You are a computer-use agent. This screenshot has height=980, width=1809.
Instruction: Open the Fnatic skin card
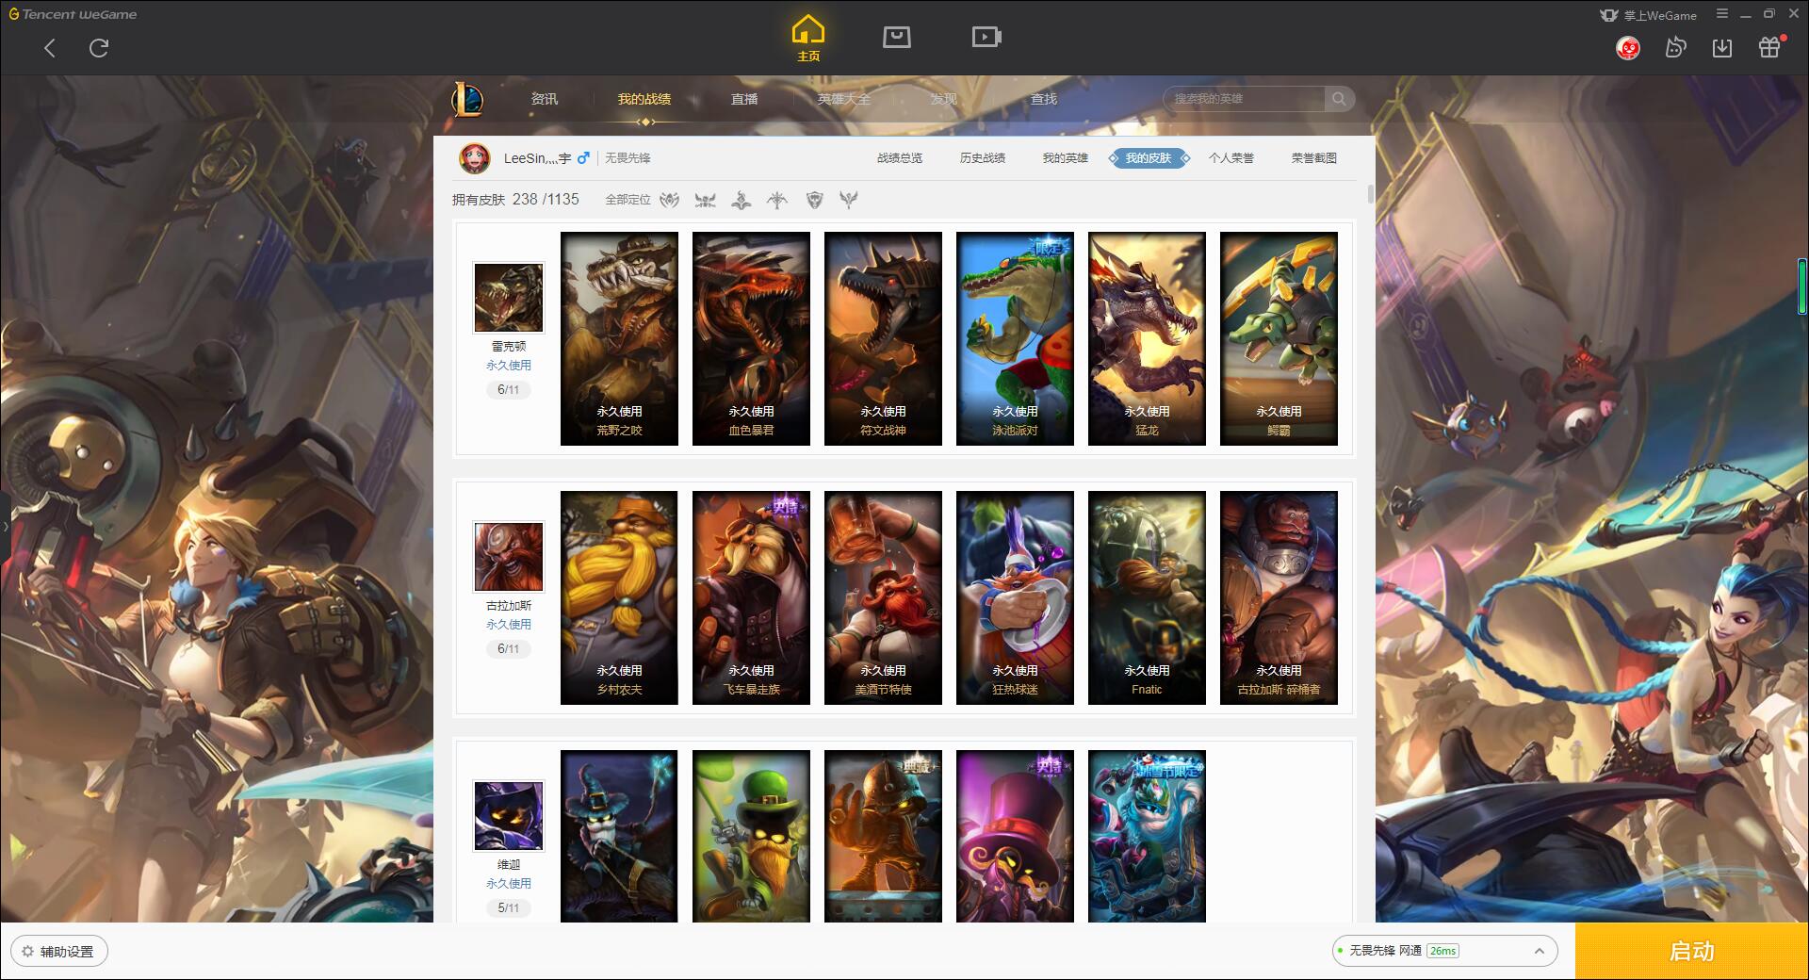(1147, 597)
